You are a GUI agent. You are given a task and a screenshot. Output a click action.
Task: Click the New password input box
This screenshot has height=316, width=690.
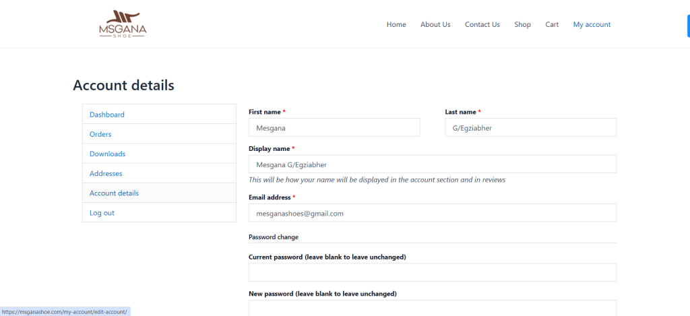click(x=432, y=308)
